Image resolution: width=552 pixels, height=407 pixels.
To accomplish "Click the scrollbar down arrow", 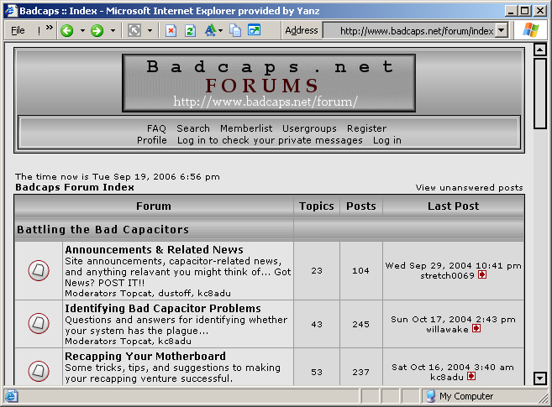I will [540, 378].
